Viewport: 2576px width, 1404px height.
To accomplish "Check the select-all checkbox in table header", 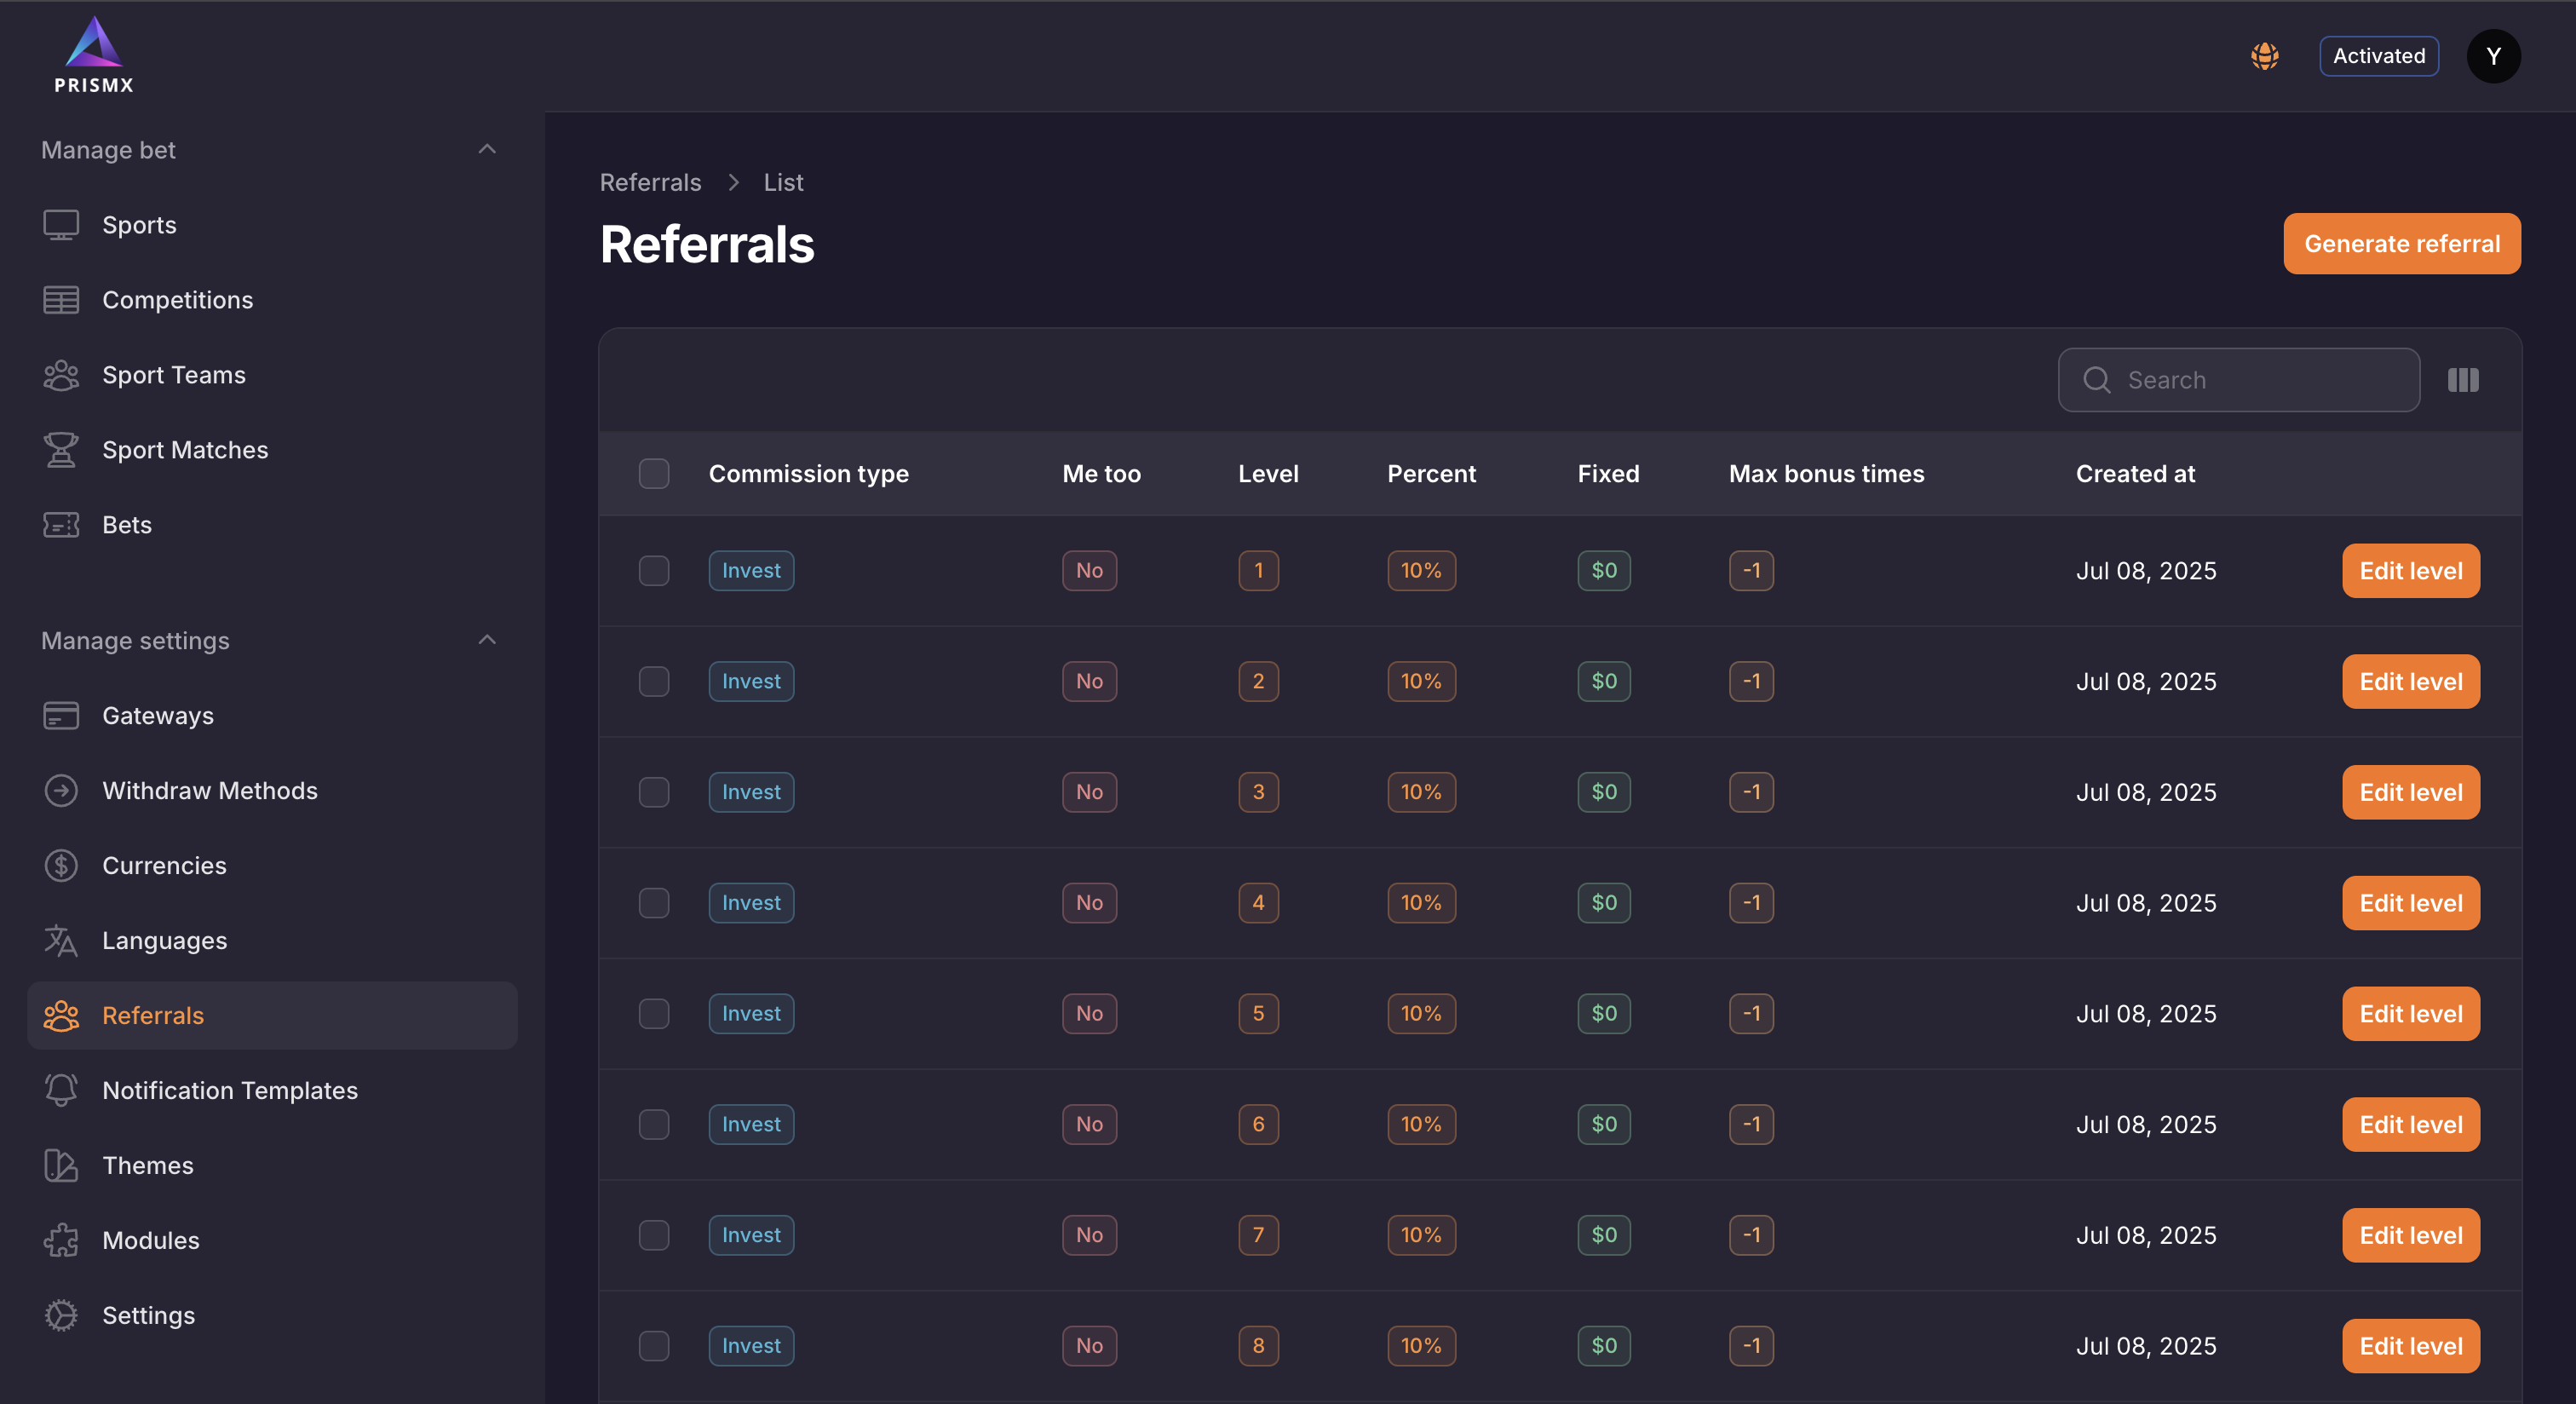I will coord(654,473).
